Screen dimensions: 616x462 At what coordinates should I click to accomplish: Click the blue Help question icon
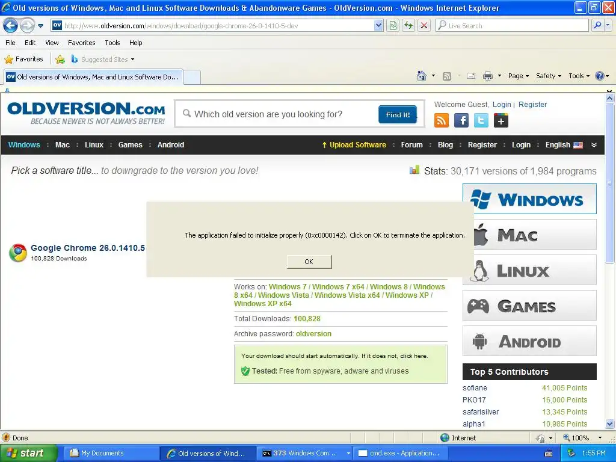coord(600,76)
